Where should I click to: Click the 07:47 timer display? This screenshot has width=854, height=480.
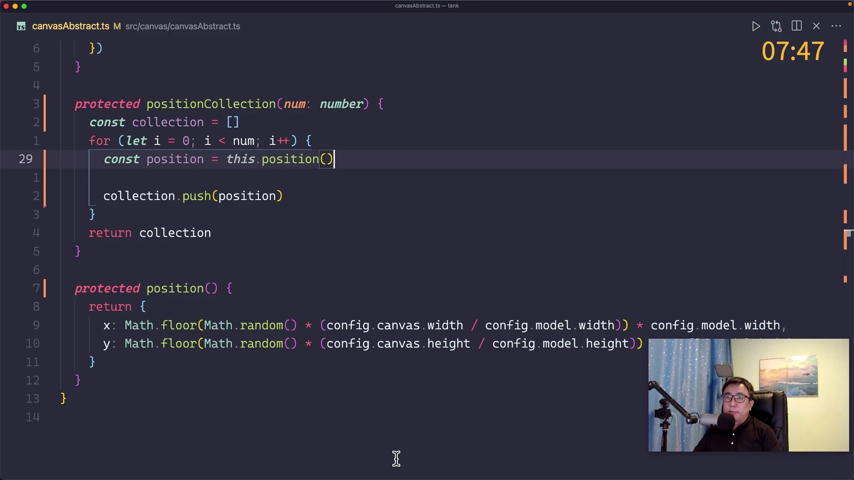(793, 51)
